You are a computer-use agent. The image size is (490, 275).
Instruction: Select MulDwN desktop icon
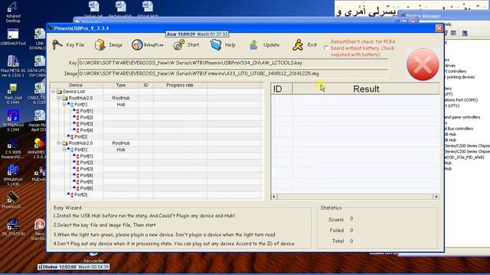click(x=39, y=174)
